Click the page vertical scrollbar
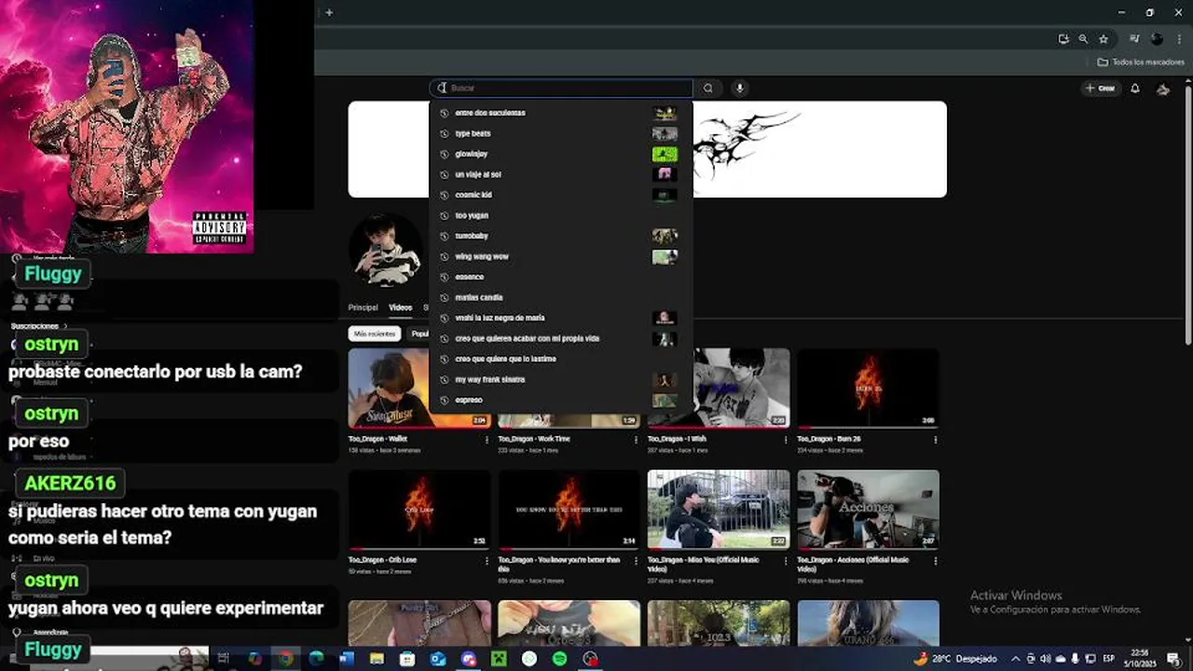This screenshot has height=671, width=1193. click(1187, 214)
